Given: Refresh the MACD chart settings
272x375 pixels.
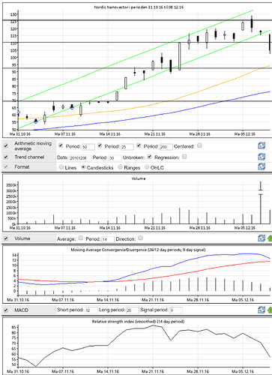Looking at the screenshot, I should pos(262,310).
